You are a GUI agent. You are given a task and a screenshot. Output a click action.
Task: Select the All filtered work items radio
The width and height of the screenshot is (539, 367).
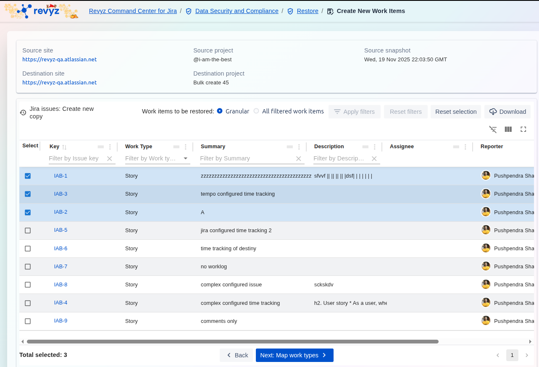point(256,111)
